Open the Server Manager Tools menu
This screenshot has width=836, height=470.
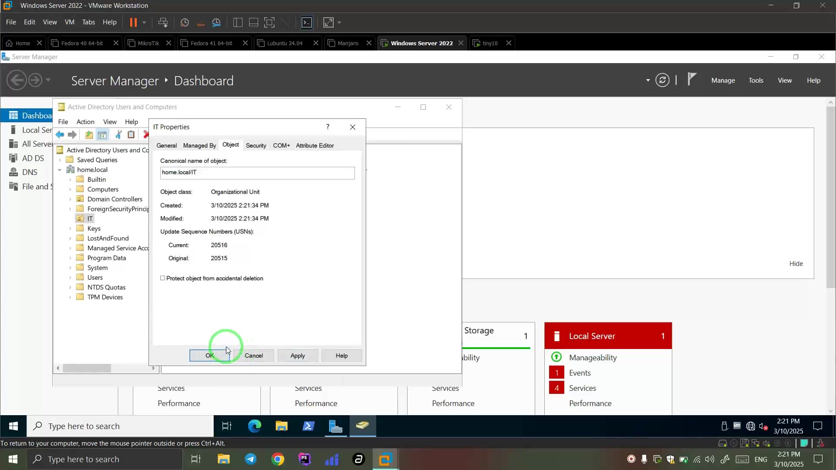click(x=756, y=81)
